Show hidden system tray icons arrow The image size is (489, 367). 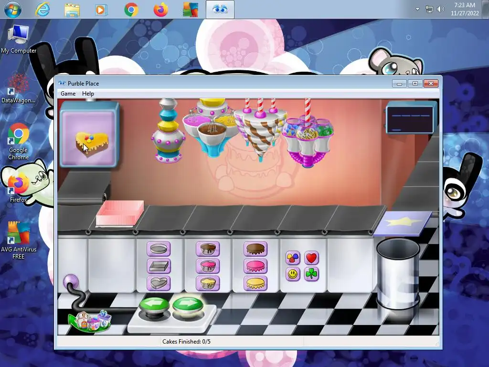coord(417,10)
